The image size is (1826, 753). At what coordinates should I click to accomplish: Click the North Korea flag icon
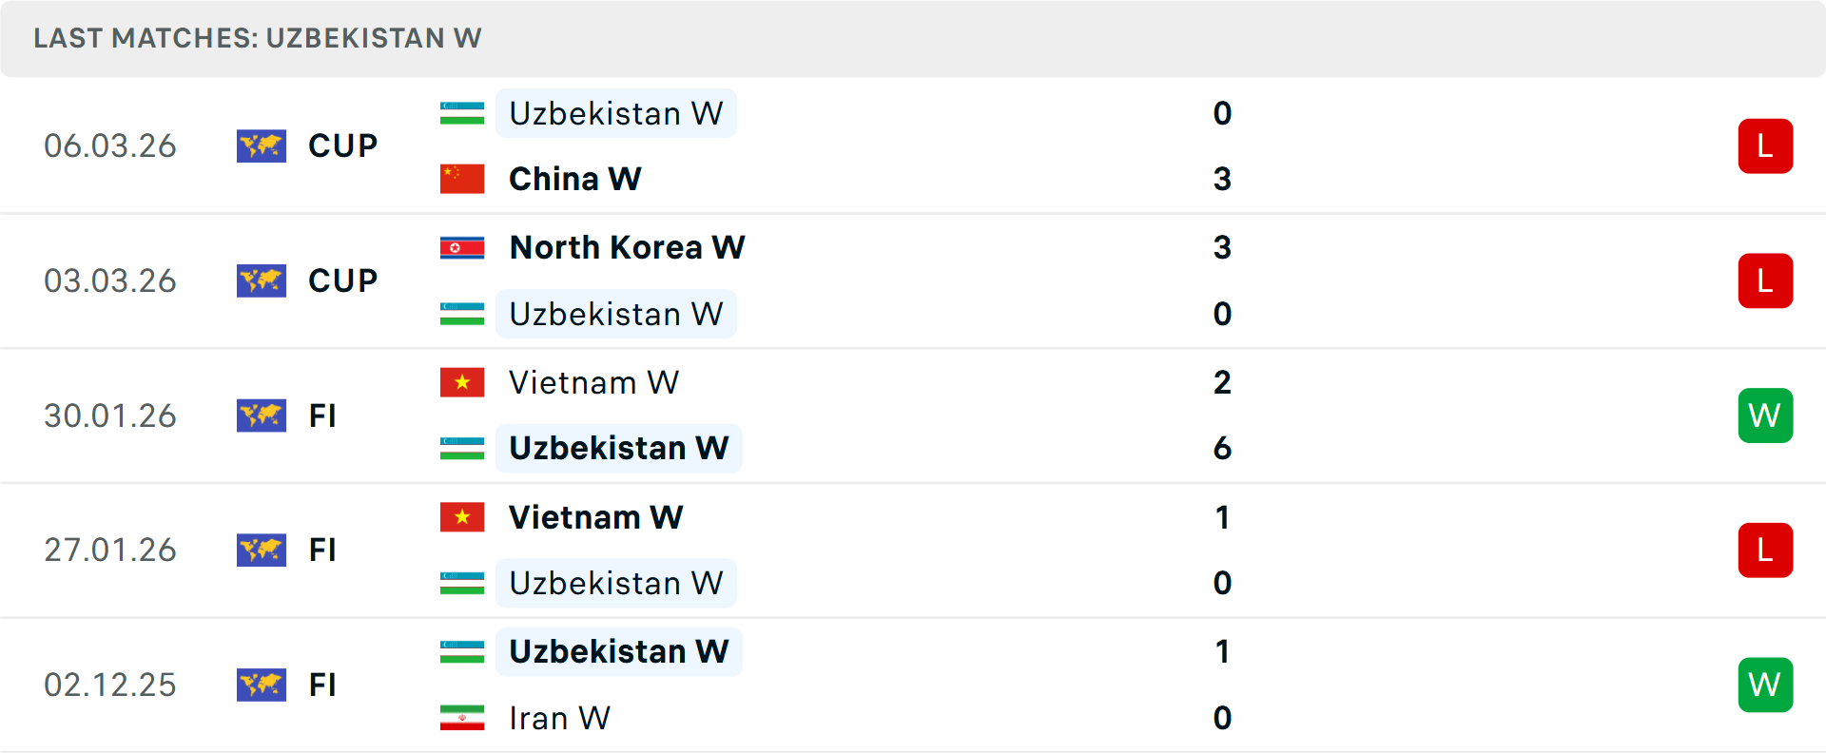[x=462, y=248]
